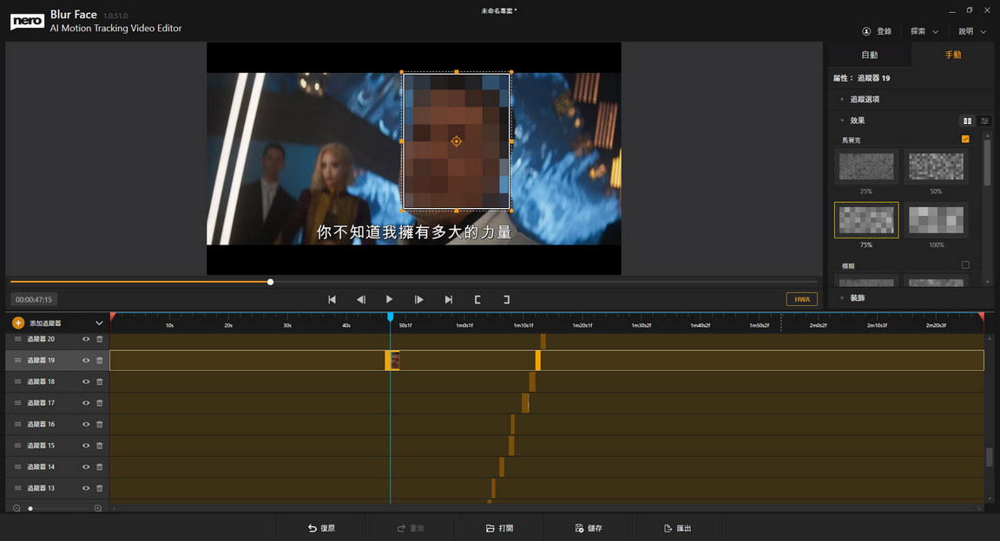
Task: Step forward one frame
Action: (418, 299)
